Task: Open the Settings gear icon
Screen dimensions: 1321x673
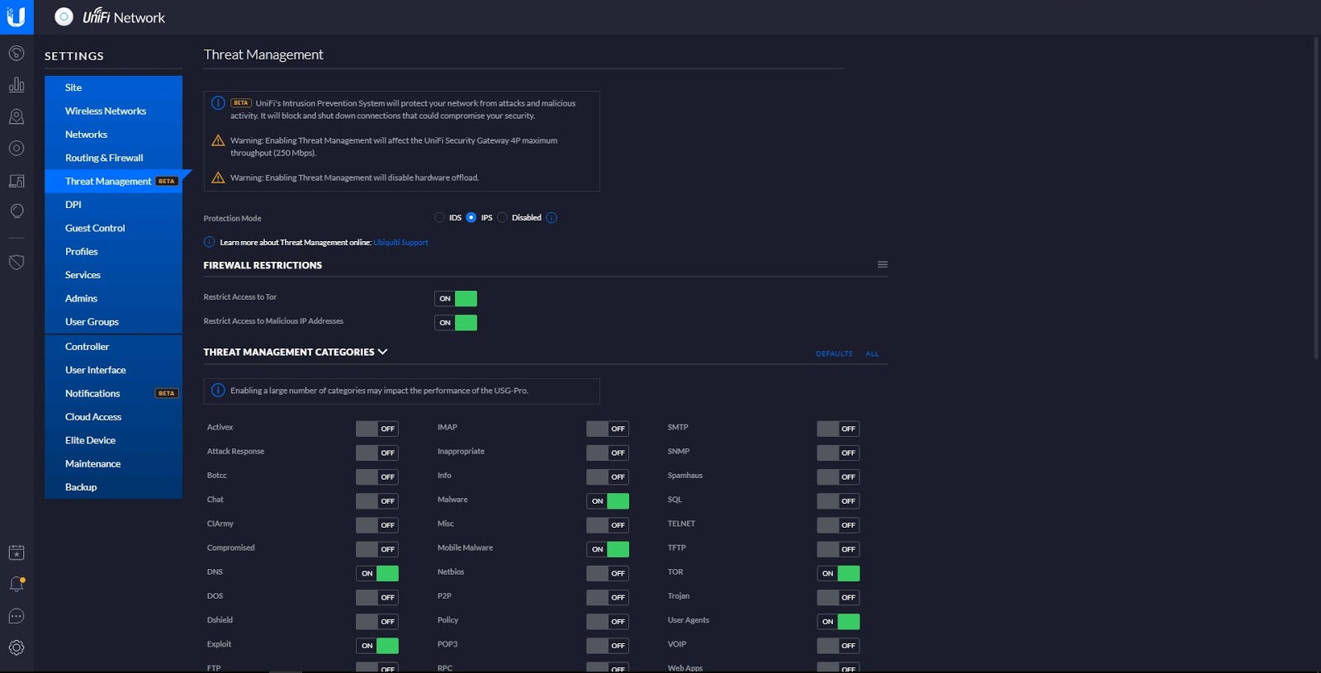Action: pos(17,647)
